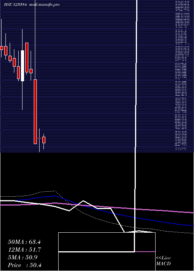The width and height of the screenshot is (194, 271).
Task: Click the 'mail.munafa.pro' site label
Action: coord(44,5)
